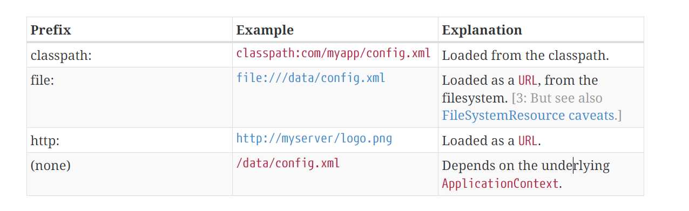Click the Prefix column header

51,30
